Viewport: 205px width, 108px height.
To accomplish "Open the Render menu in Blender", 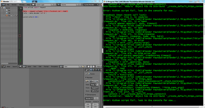I will click(14, 5).
